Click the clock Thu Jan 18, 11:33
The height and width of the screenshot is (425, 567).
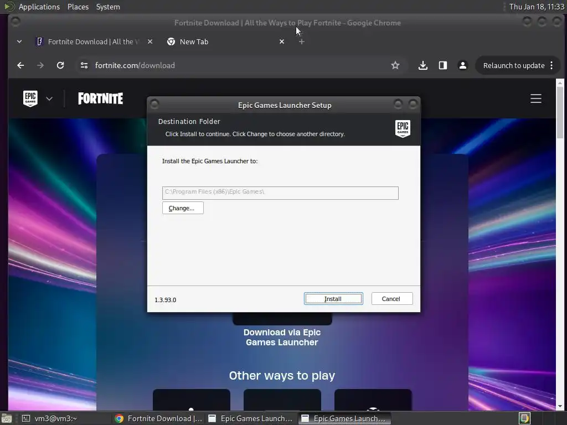537,7
